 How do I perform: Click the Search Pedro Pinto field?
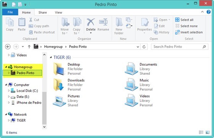pos(180,47)
